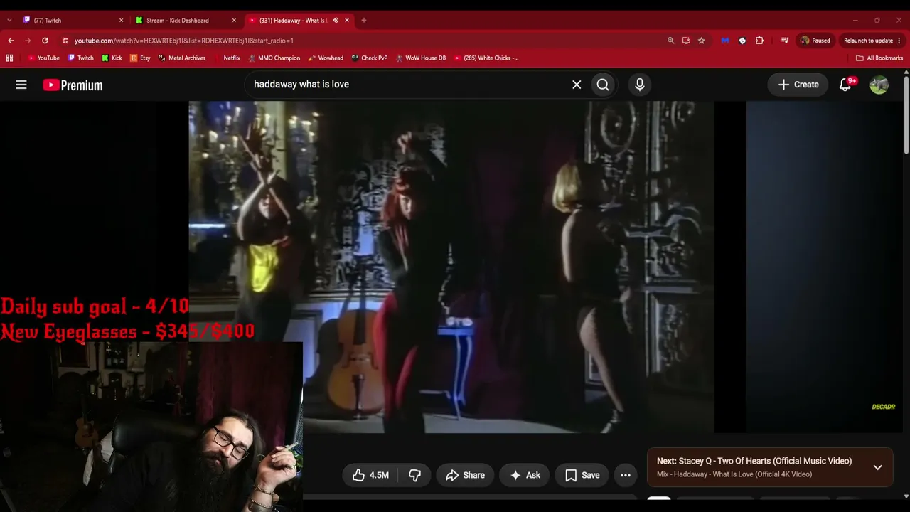Open the WoW House DB bookmark
Viewport: 910px width, 512px height.
pyautogui.click(x=420, y=58)
